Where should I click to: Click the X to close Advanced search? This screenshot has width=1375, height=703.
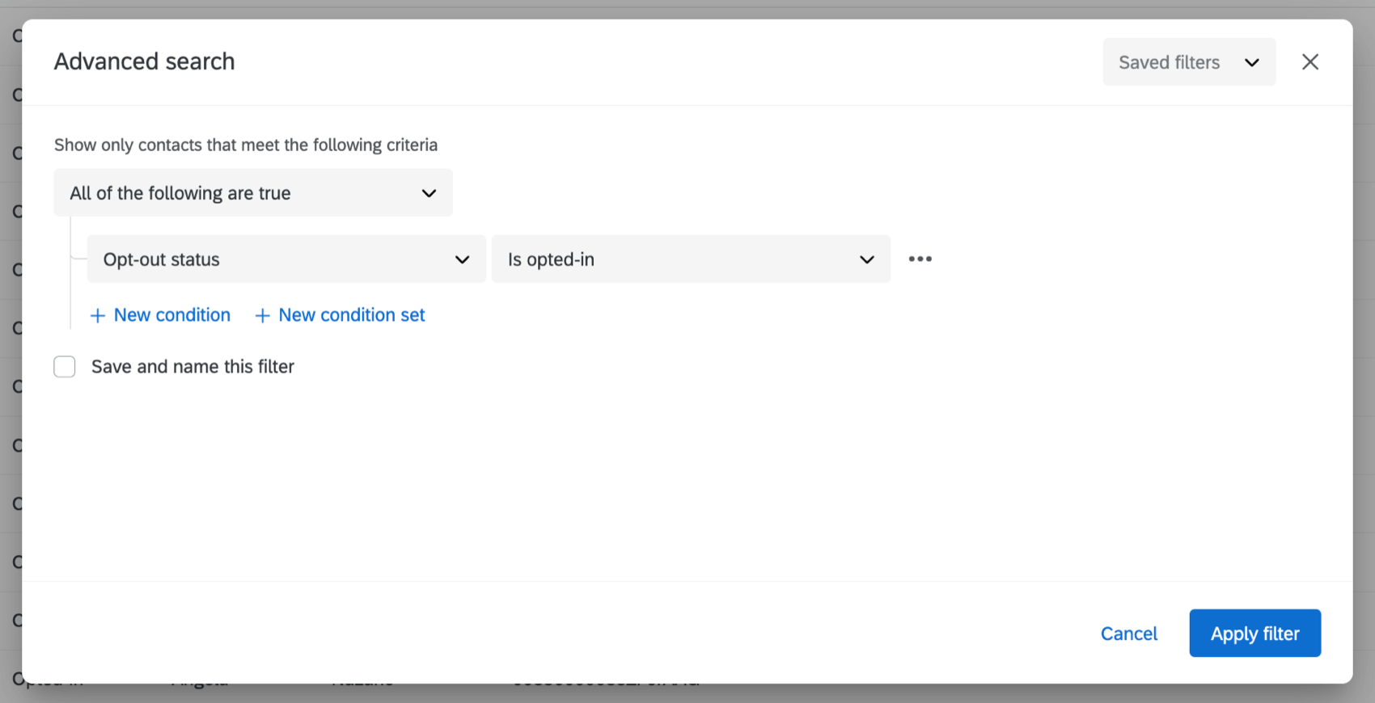[x=1309, y=61]
